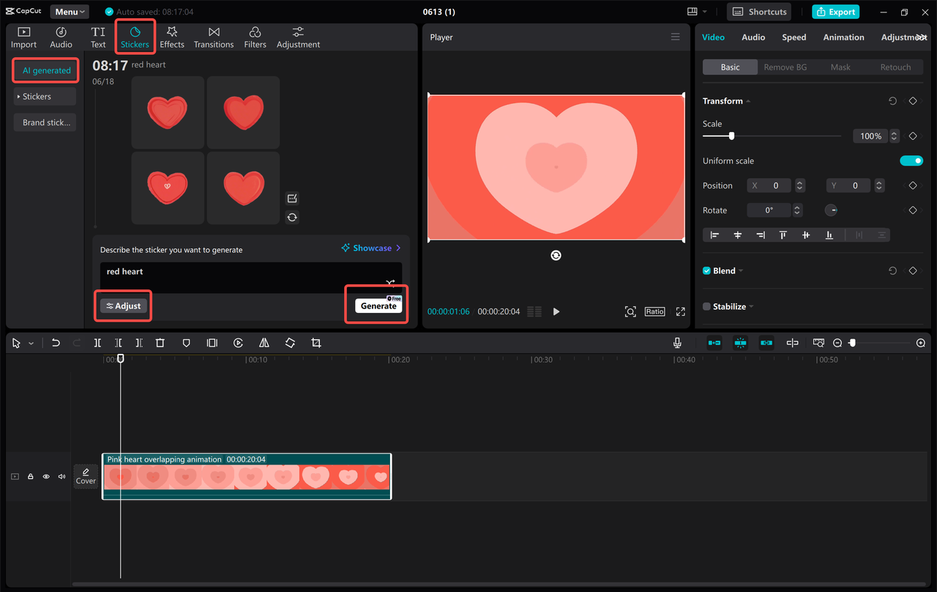Select the red heart sticker thumbnail top left
The width and height of the screenshot is (937, 592).
coord(167,112)
